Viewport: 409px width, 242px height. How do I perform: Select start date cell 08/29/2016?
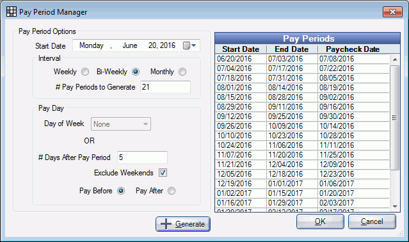(241, 107)
